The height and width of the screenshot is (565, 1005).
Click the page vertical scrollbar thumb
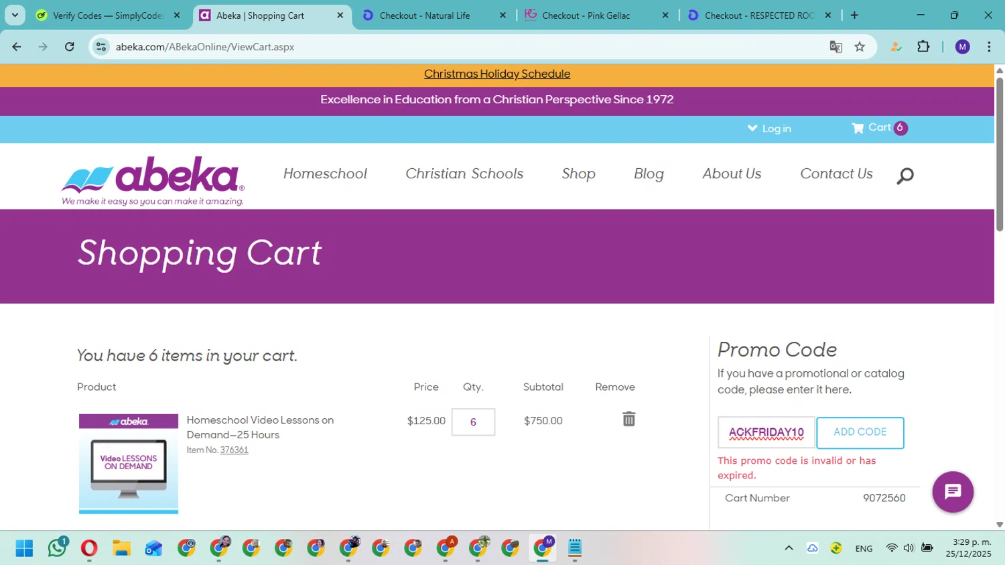1000,154
